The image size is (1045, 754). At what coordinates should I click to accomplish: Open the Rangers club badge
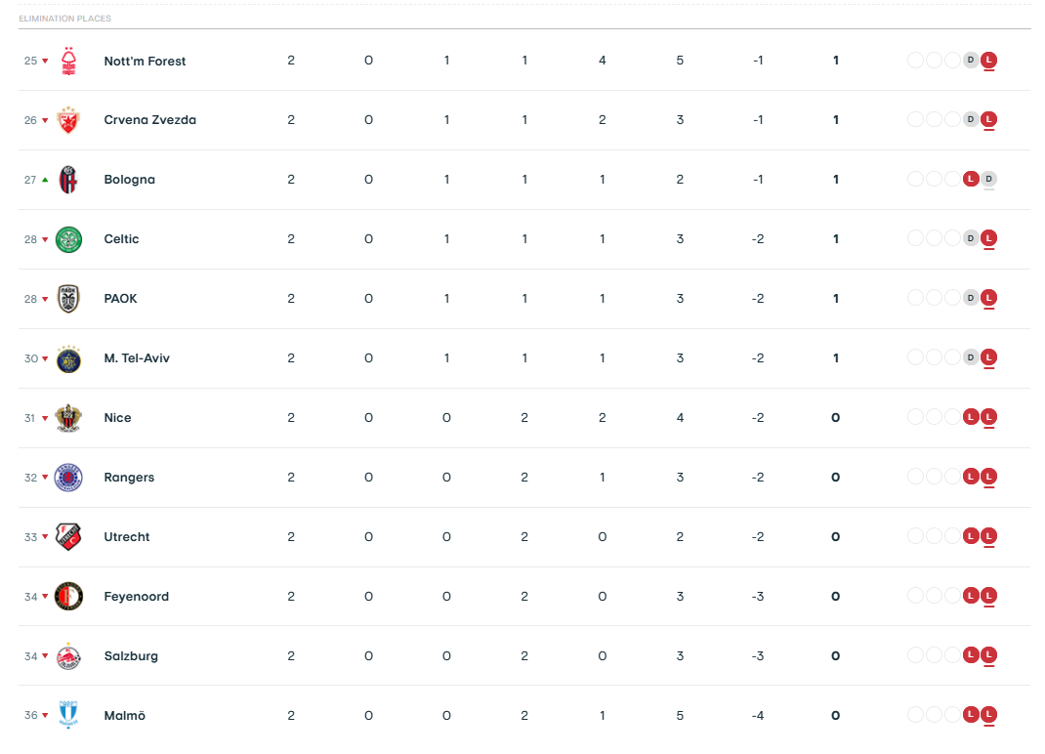(68, 478)
